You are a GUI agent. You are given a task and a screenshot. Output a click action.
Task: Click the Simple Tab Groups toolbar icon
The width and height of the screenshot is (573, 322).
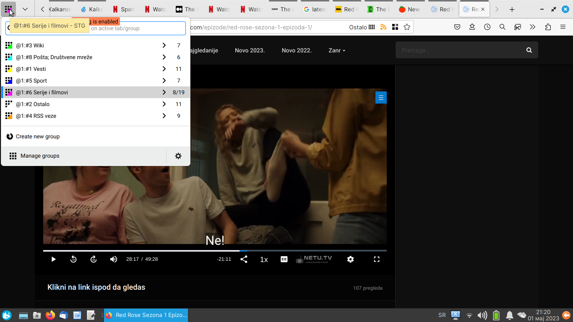click(x=8, y=9)
